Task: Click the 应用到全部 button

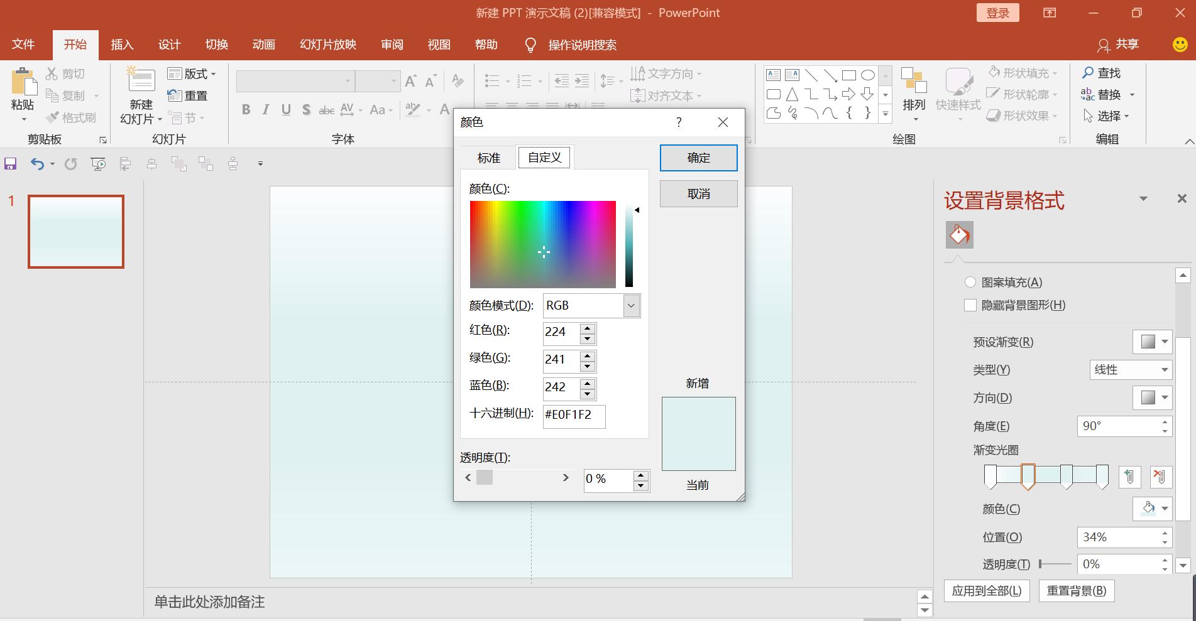Action: tap(985, 590)
